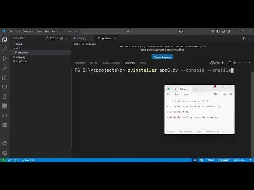Run the Python file button
This screenshot has height=190, width=254.
coord(244,38)
